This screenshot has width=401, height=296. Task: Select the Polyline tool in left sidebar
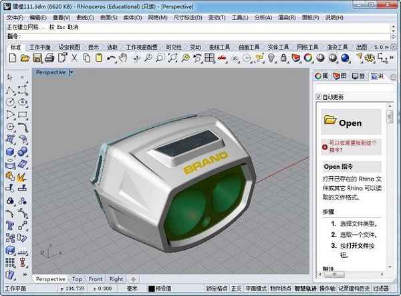coord(11,90)
